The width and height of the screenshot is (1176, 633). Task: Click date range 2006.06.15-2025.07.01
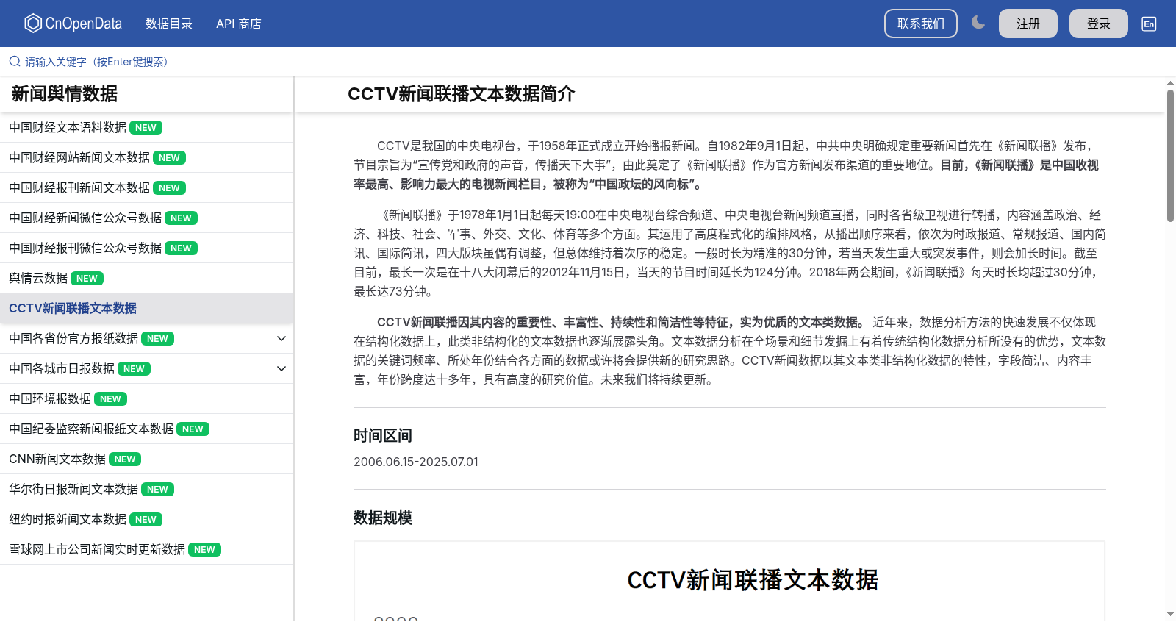(416, 462)
